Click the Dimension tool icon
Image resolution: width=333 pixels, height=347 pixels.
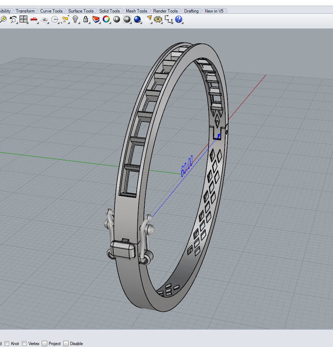(x=168, y=19)
